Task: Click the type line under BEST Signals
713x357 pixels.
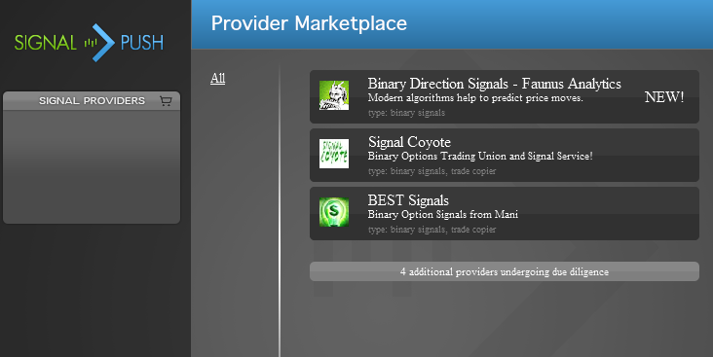Action: (432, 230)
